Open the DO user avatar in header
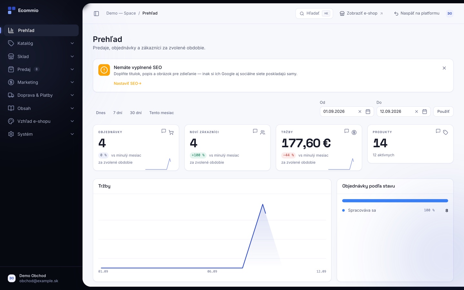This screenshot has height=290, width=464. pyautogui.click(x=450, y=14)
